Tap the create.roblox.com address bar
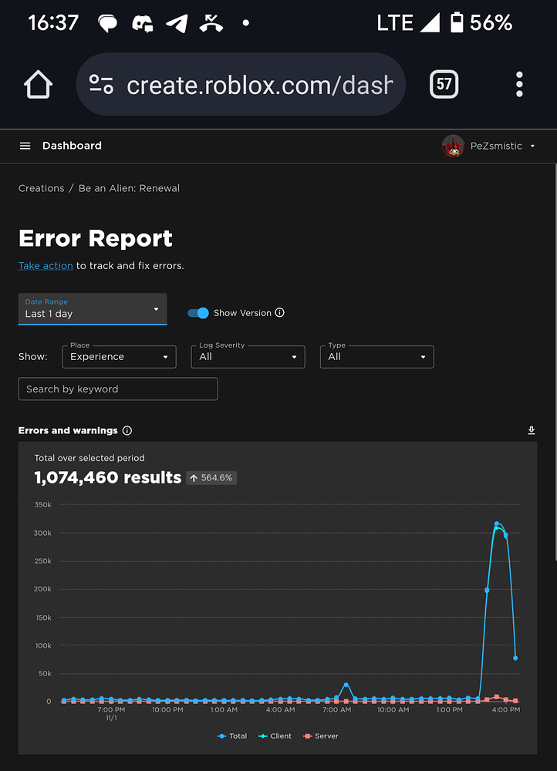Screen dimensions: 557x771 pos(241,84)
